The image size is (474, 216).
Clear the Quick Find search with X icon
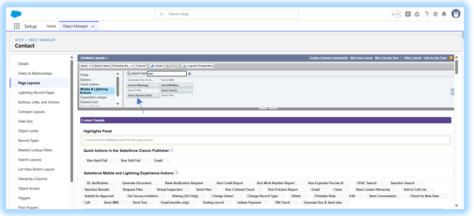click(x=190, y=73)
